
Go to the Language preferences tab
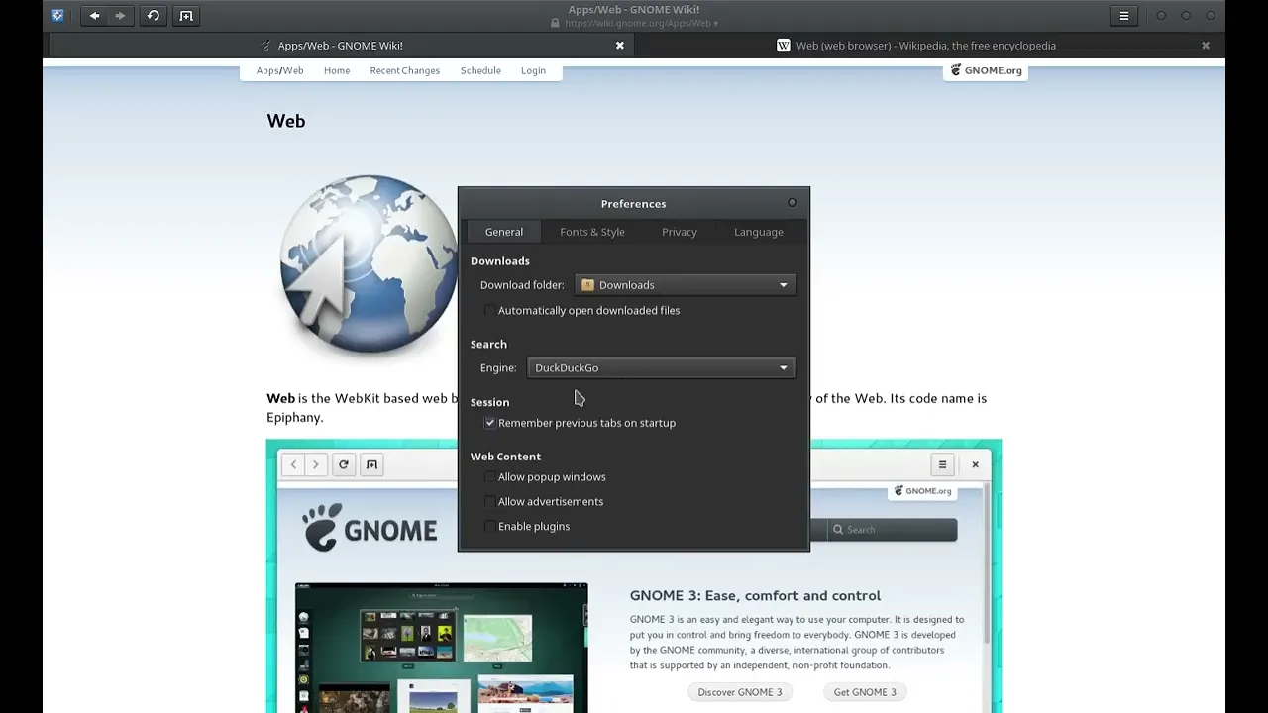[x=759, y=232]
